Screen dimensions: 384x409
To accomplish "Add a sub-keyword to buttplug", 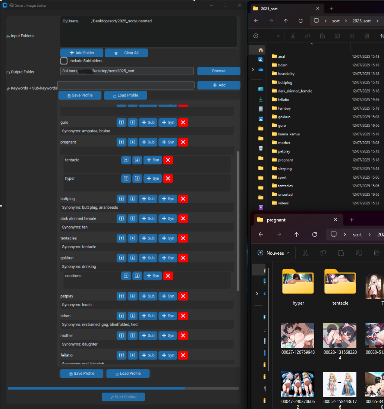I will tap(148, 199).
